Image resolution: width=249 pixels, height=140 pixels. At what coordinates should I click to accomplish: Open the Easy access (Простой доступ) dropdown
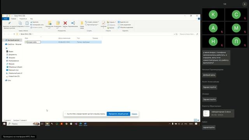[92, 25]
